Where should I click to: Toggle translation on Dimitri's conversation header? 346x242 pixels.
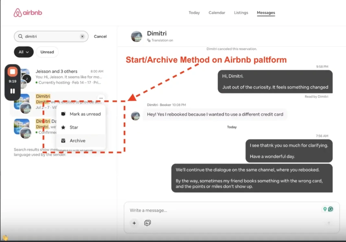160,40
